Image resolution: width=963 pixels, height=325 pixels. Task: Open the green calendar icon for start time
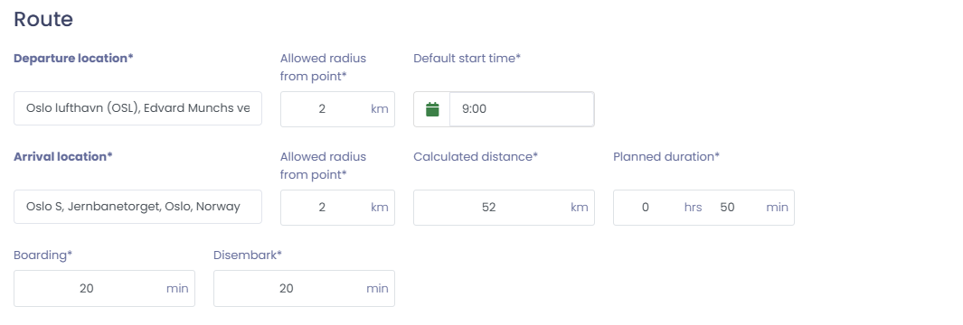(432, 109)
